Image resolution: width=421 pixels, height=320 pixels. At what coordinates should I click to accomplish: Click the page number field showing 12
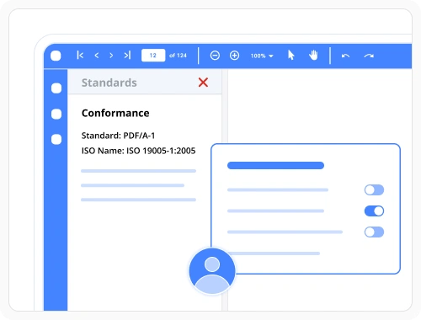(x=153, y=56)
